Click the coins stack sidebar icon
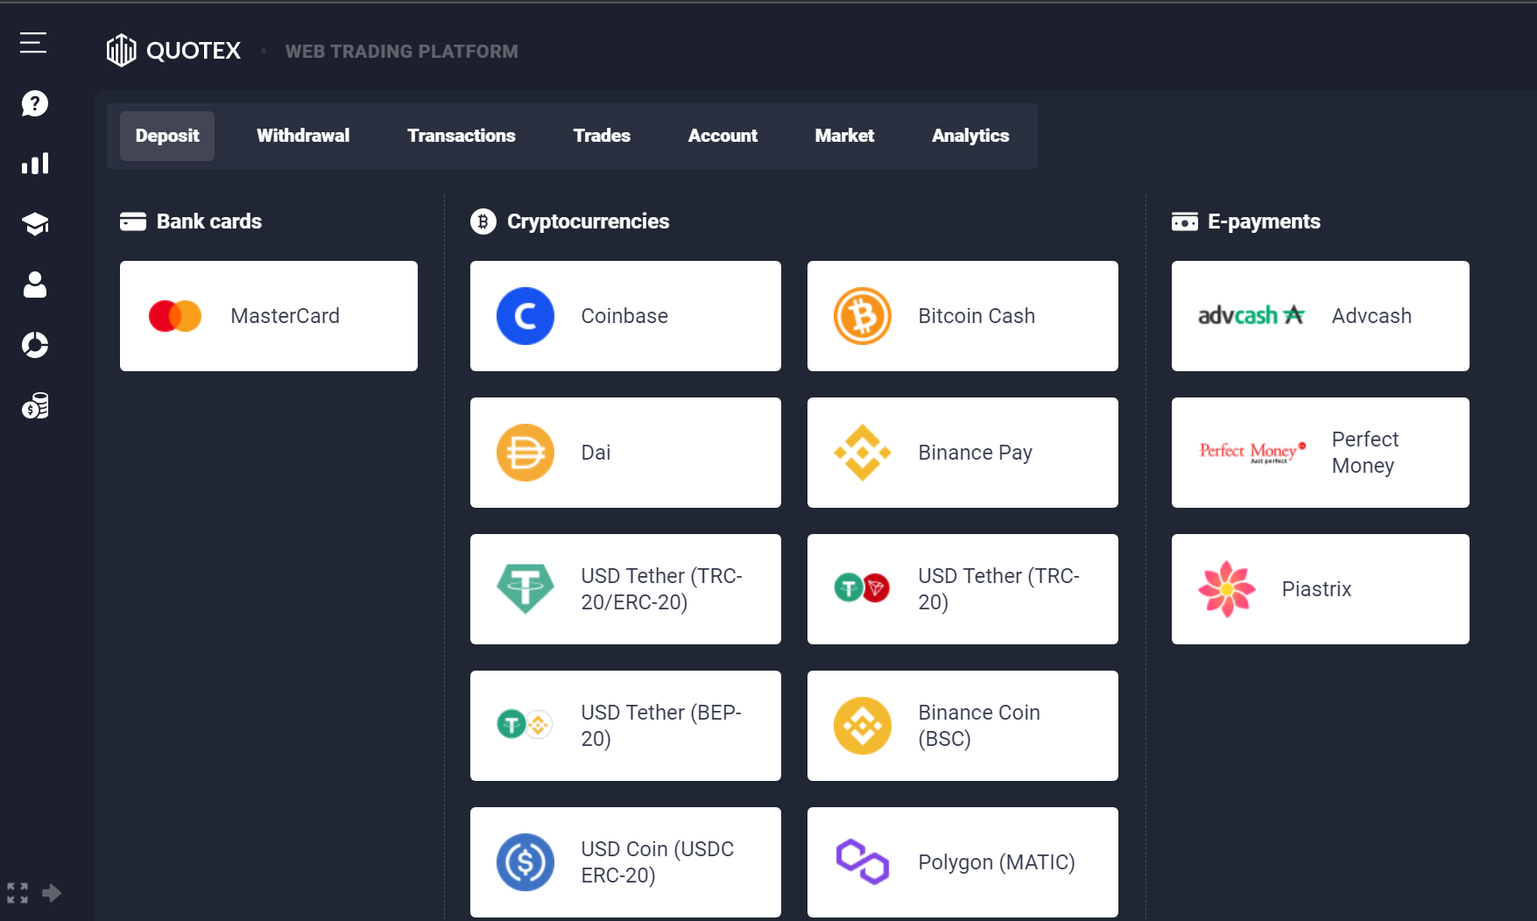 point(35,405)
